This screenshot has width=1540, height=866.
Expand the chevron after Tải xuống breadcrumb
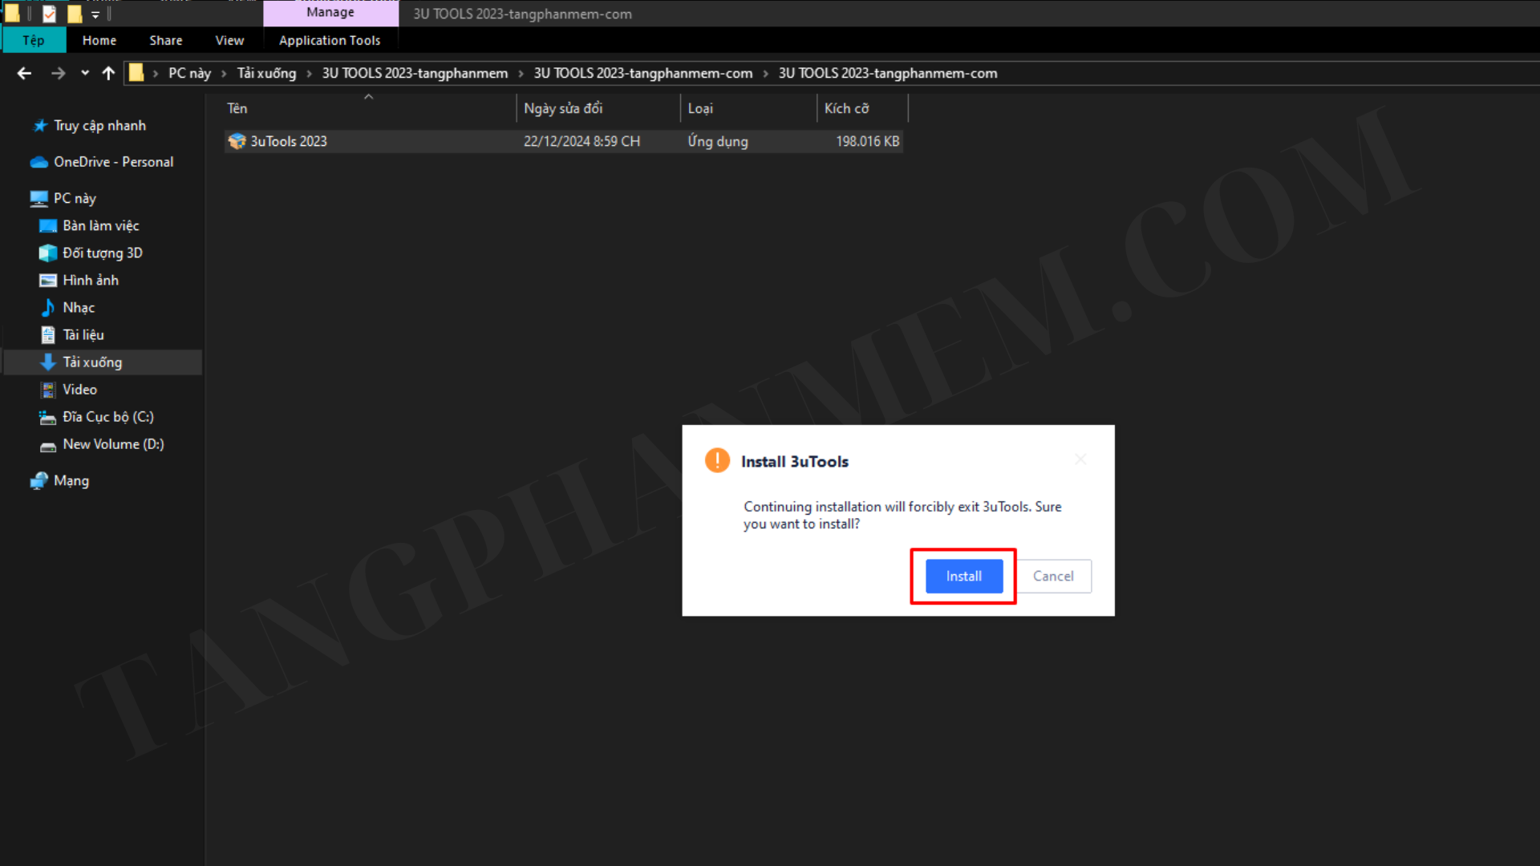[309, 73]
